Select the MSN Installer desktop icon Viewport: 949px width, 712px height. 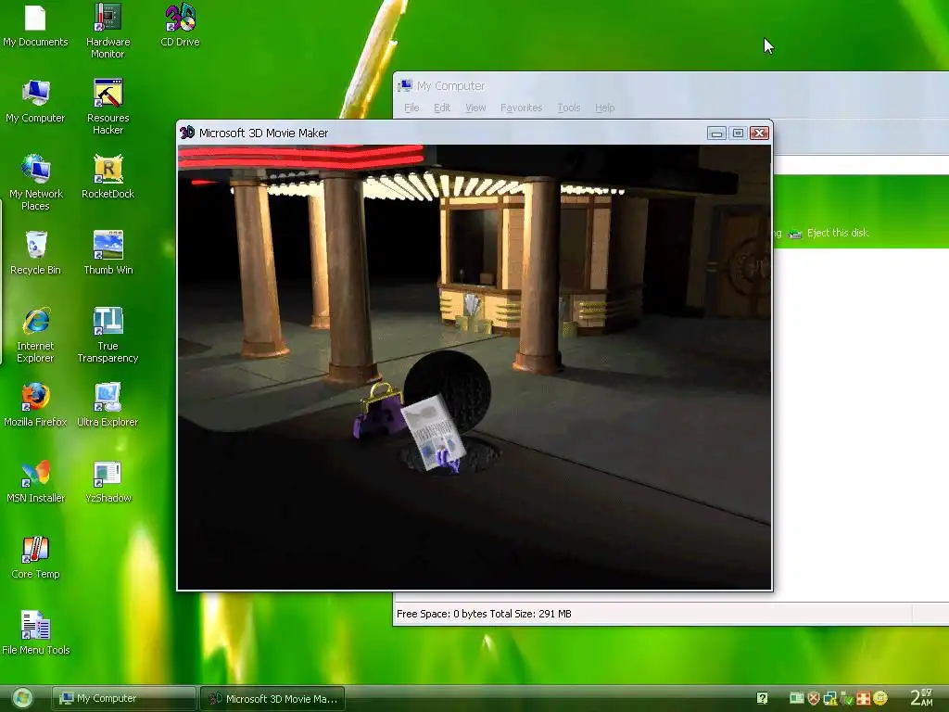pos(36,481)
